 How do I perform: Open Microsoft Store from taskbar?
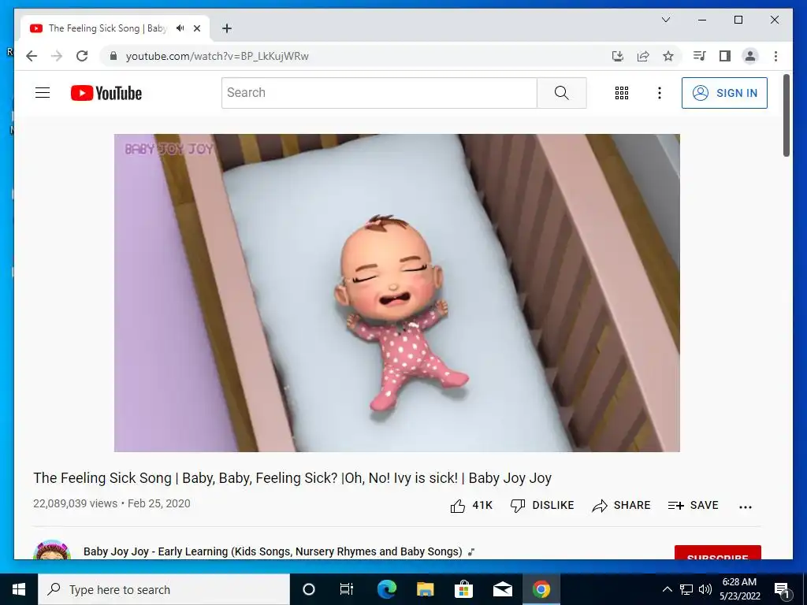pos(463,589)
